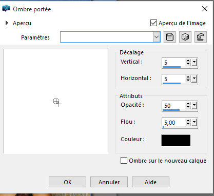Image resolution: width=214 pixels, height=196 pixels.
Task: Enable Ombre sur le nouveau calque checkbox
Action: click(x=124, y=161)
